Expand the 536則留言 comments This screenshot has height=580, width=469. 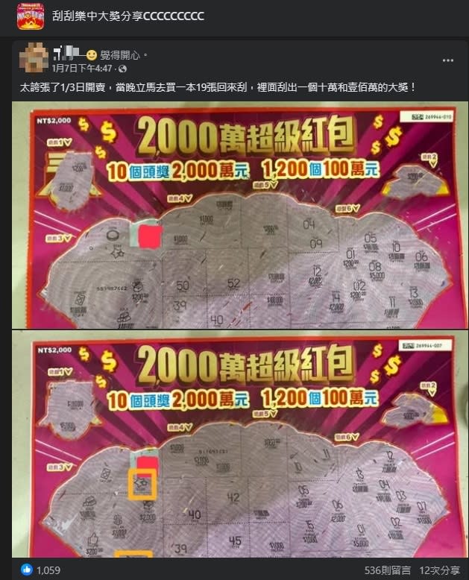click(387, 570)
